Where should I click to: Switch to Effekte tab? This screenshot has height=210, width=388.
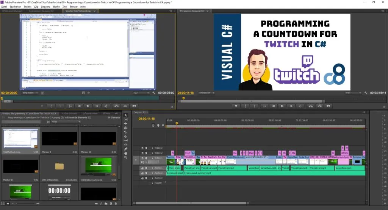click(106, 114)
